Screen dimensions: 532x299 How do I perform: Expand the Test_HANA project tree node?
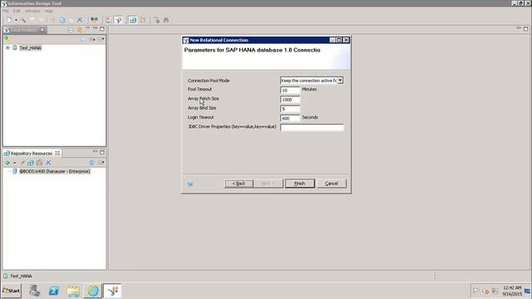(7, 48)
